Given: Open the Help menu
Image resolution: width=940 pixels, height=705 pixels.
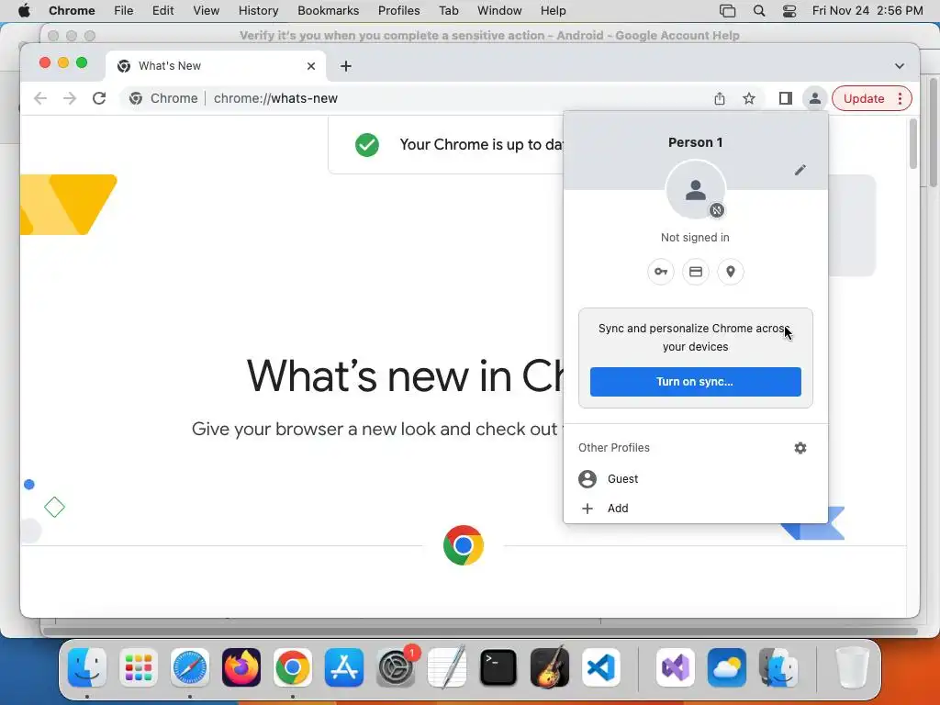Looking at the screenshot, I should 553,11.
